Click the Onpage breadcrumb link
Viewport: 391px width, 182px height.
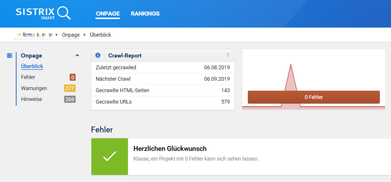[x=70, y=35]
